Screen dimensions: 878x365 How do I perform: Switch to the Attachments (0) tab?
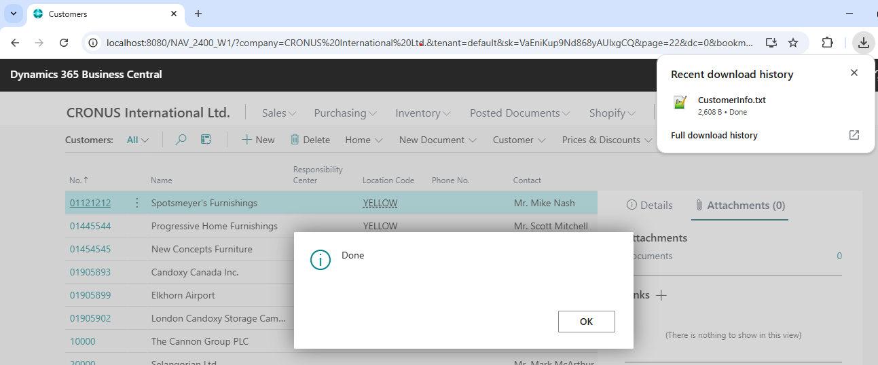click(739, 205)
